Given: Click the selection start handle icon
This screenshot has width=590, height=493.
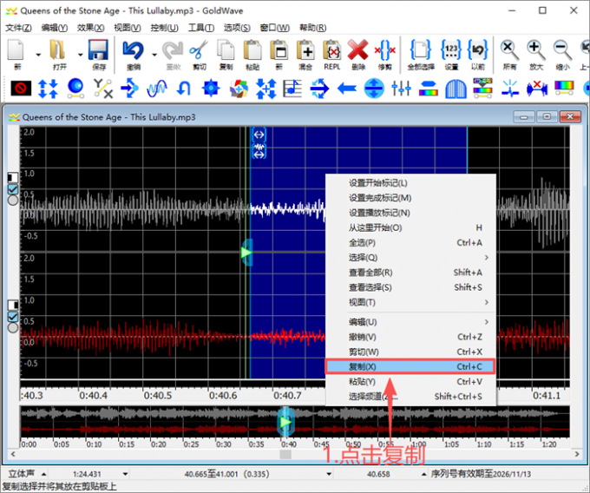Looking at the screenshot, I should point(259,135).
